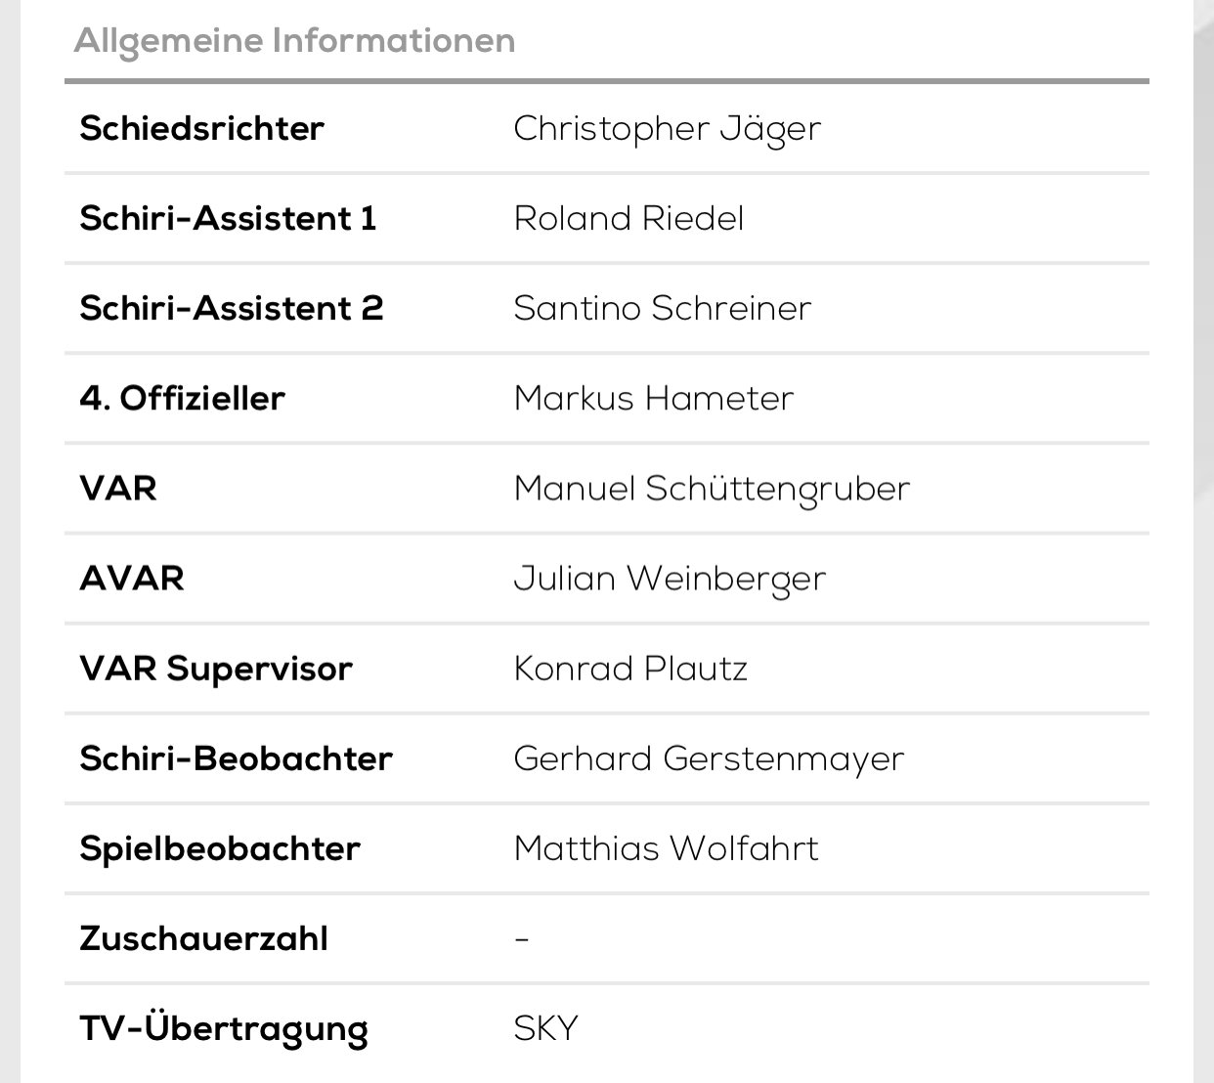Select assistant Santino Schreiner
Viewport: 1214px width, 1083px height.
tap(663, 308)
